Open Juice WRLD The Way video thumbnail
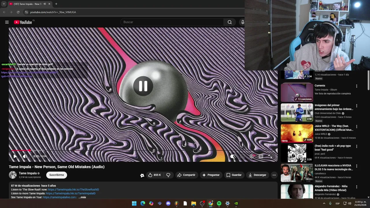 pyautogui.click(x=297, y=133)
